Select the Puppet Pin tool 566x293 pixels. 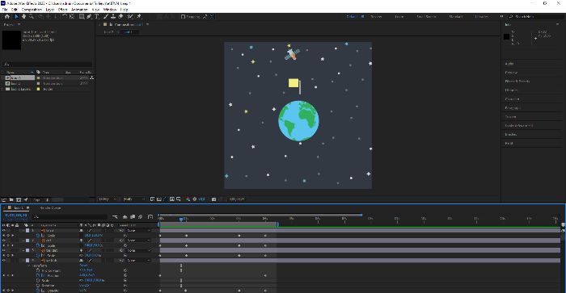pos(139,17)
